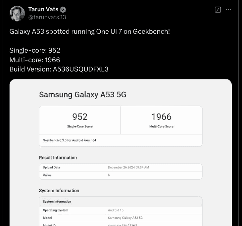The width and height of the screenshot is (242, 226).
Task: Click the 1966 Multi-Core Score box
Action: click(161, 120)
